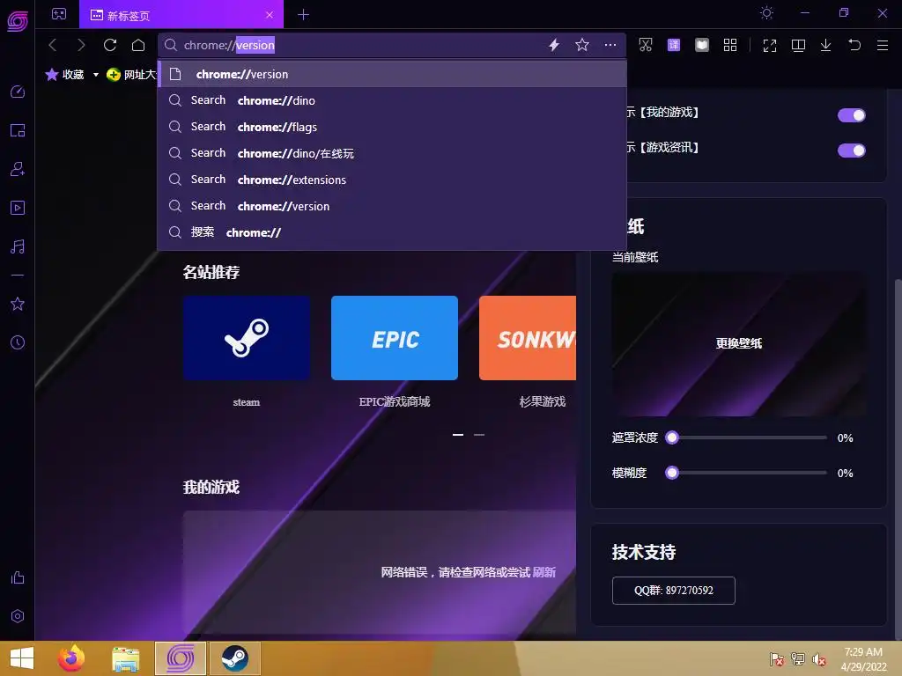Open settings hexagon icon in sidebar
The height and width of the screenshot is (676, 902).
[18, 616]
